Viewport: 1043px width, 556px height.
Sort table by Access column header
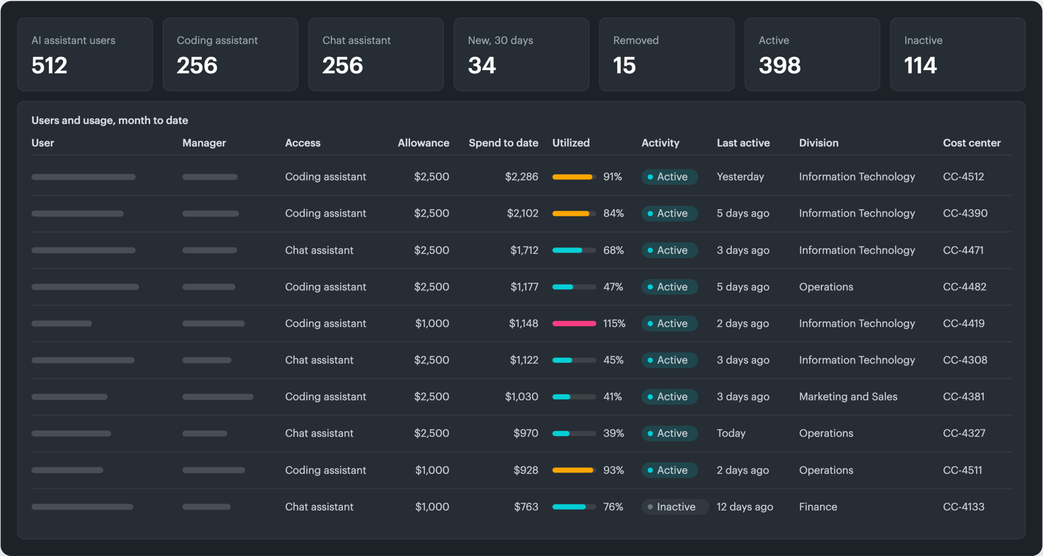click(x=303, y=143)
